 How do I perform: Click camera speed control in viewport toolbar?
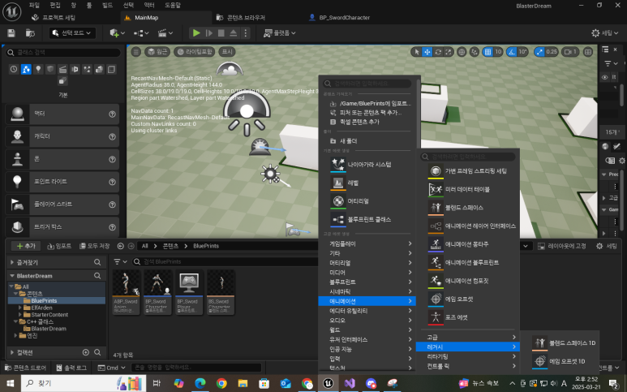point(570,52)
